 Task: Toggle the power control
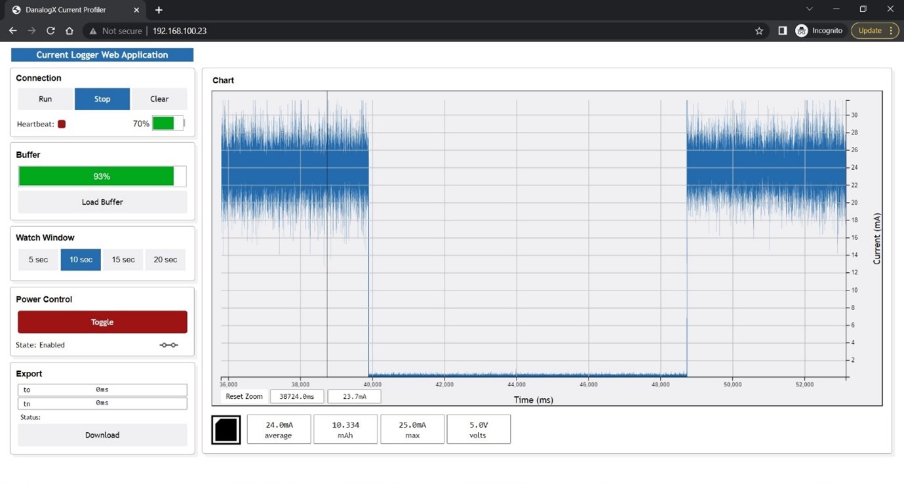102,322
